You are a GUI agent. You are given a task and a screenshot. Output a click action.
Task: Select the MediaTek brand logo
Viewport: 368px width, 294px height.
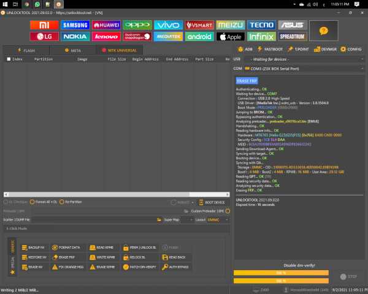coord(168,36)
